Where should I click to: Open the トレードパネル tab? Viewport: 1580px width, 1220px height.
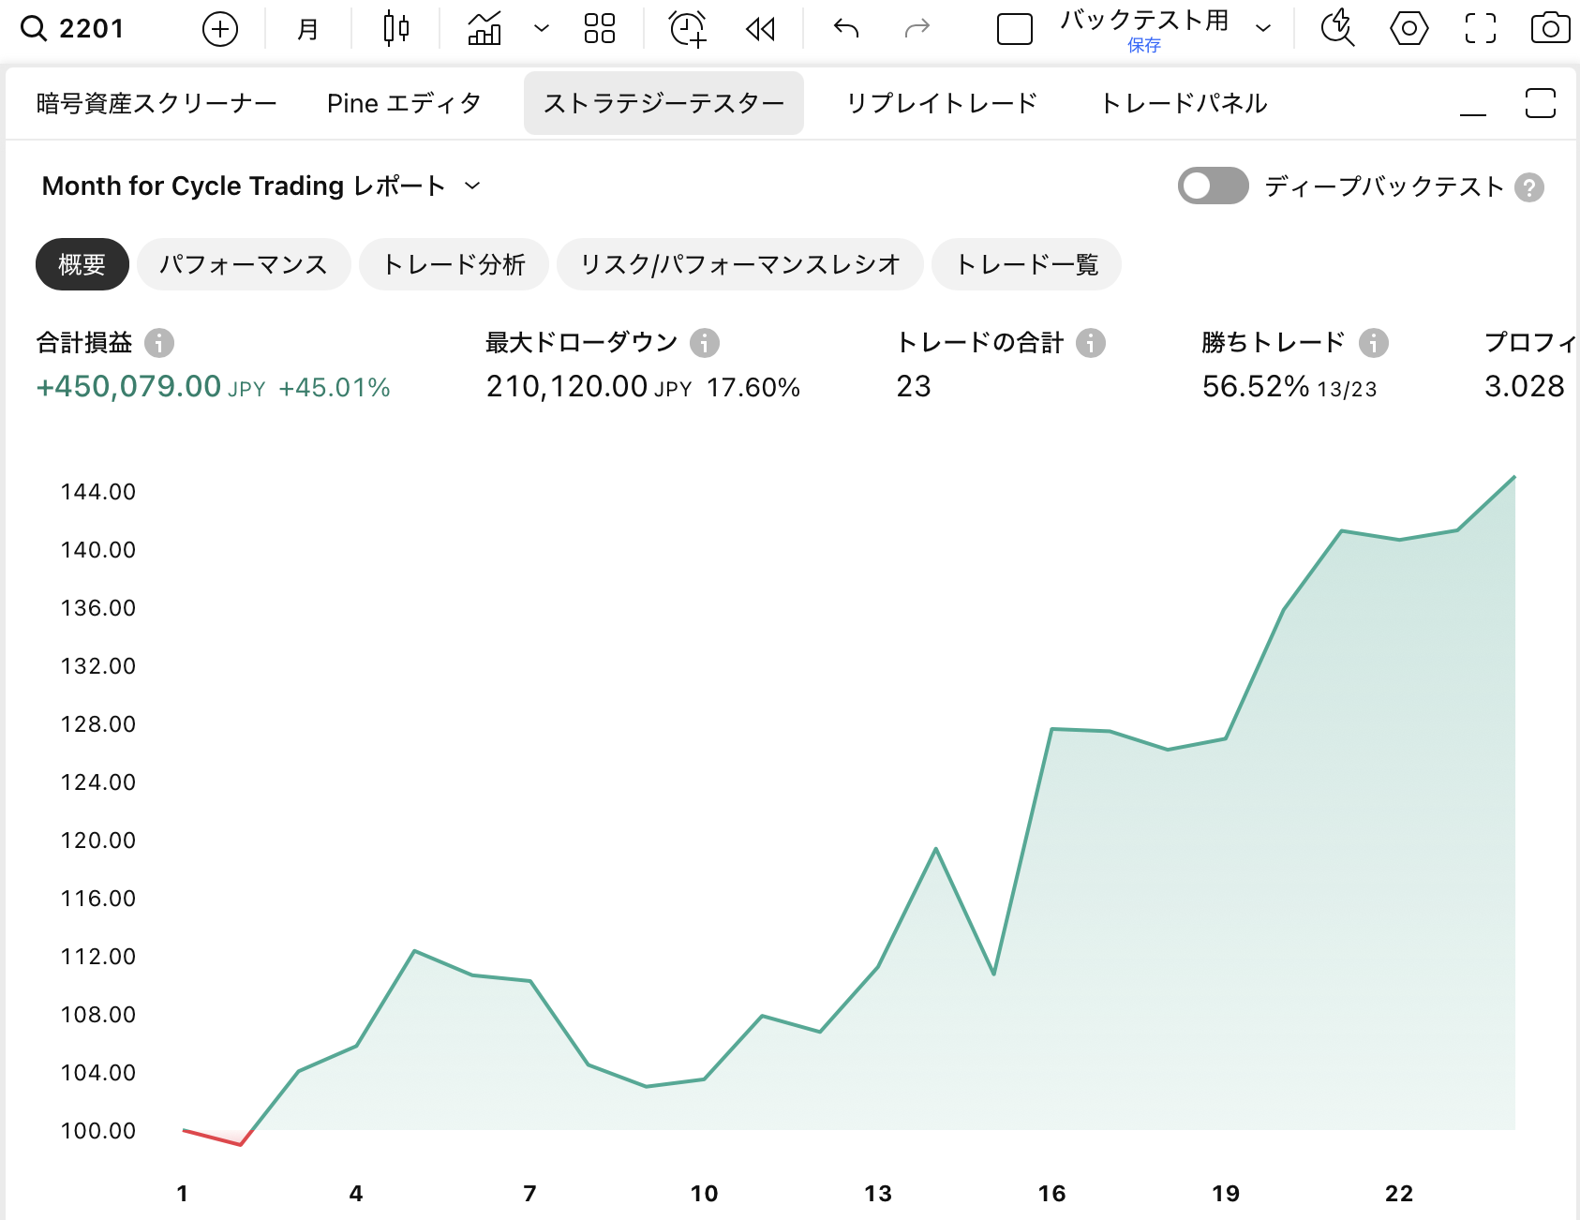1184,103
